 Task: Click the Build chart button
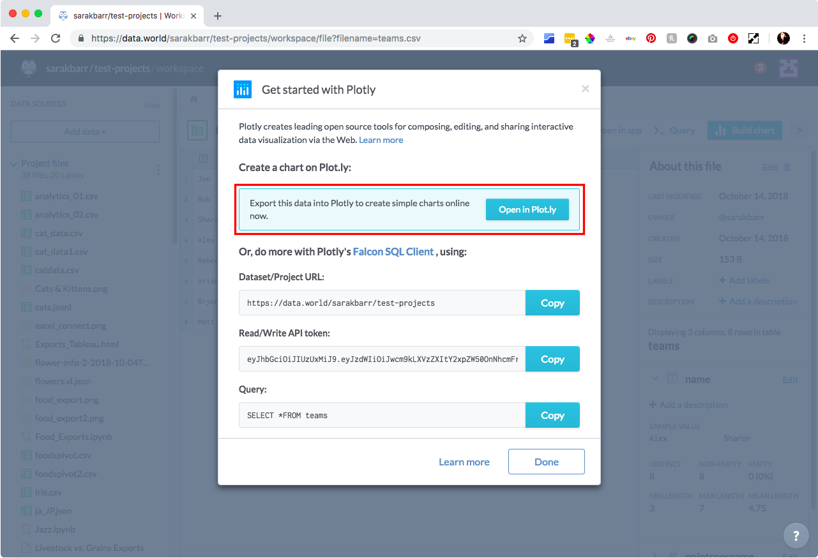tap(745, 130)
